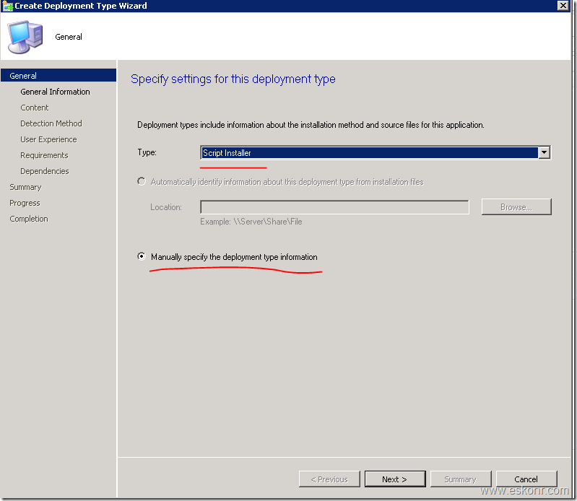Navigate to Dependencies step
577x501 pixels.
pyautogui.click(x=45, y=171)
